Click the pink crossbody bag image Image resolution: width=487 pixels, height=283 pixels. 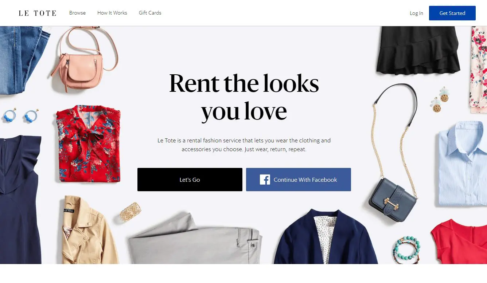[x=84, y=58]
